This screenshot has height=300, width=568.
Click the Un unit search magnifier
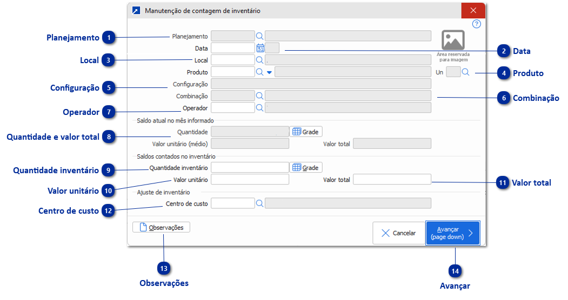tap(466, 72)
